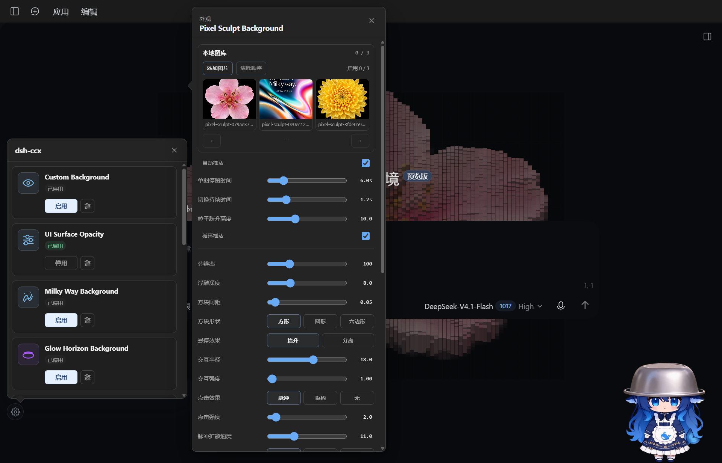Adjust the 交互半径 slider
The height and width of the screenshot is (463, 722).
coord(307,360)
